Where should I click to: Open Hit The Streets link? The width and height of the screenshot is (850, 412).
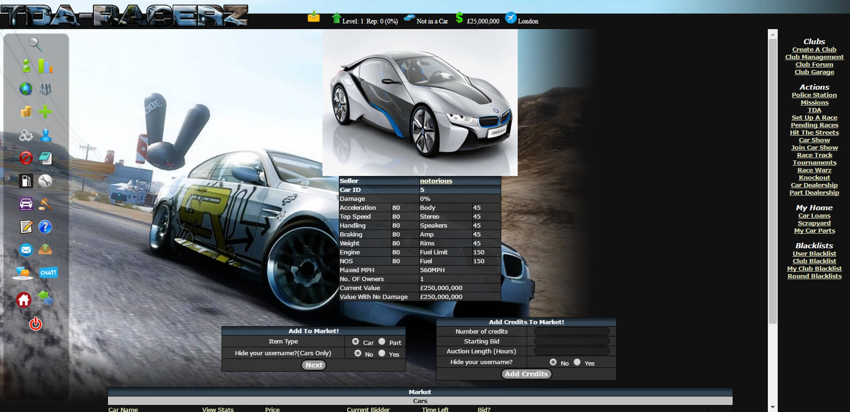click(814, 132)
